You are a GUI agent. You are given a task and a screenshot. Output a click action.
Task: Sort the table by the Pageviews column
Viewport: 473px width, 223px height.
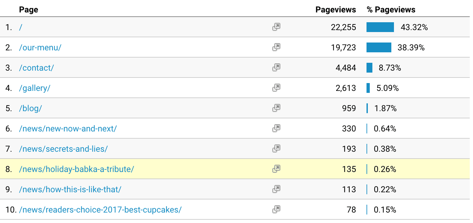pyautogui.click(x=335, y=9)
